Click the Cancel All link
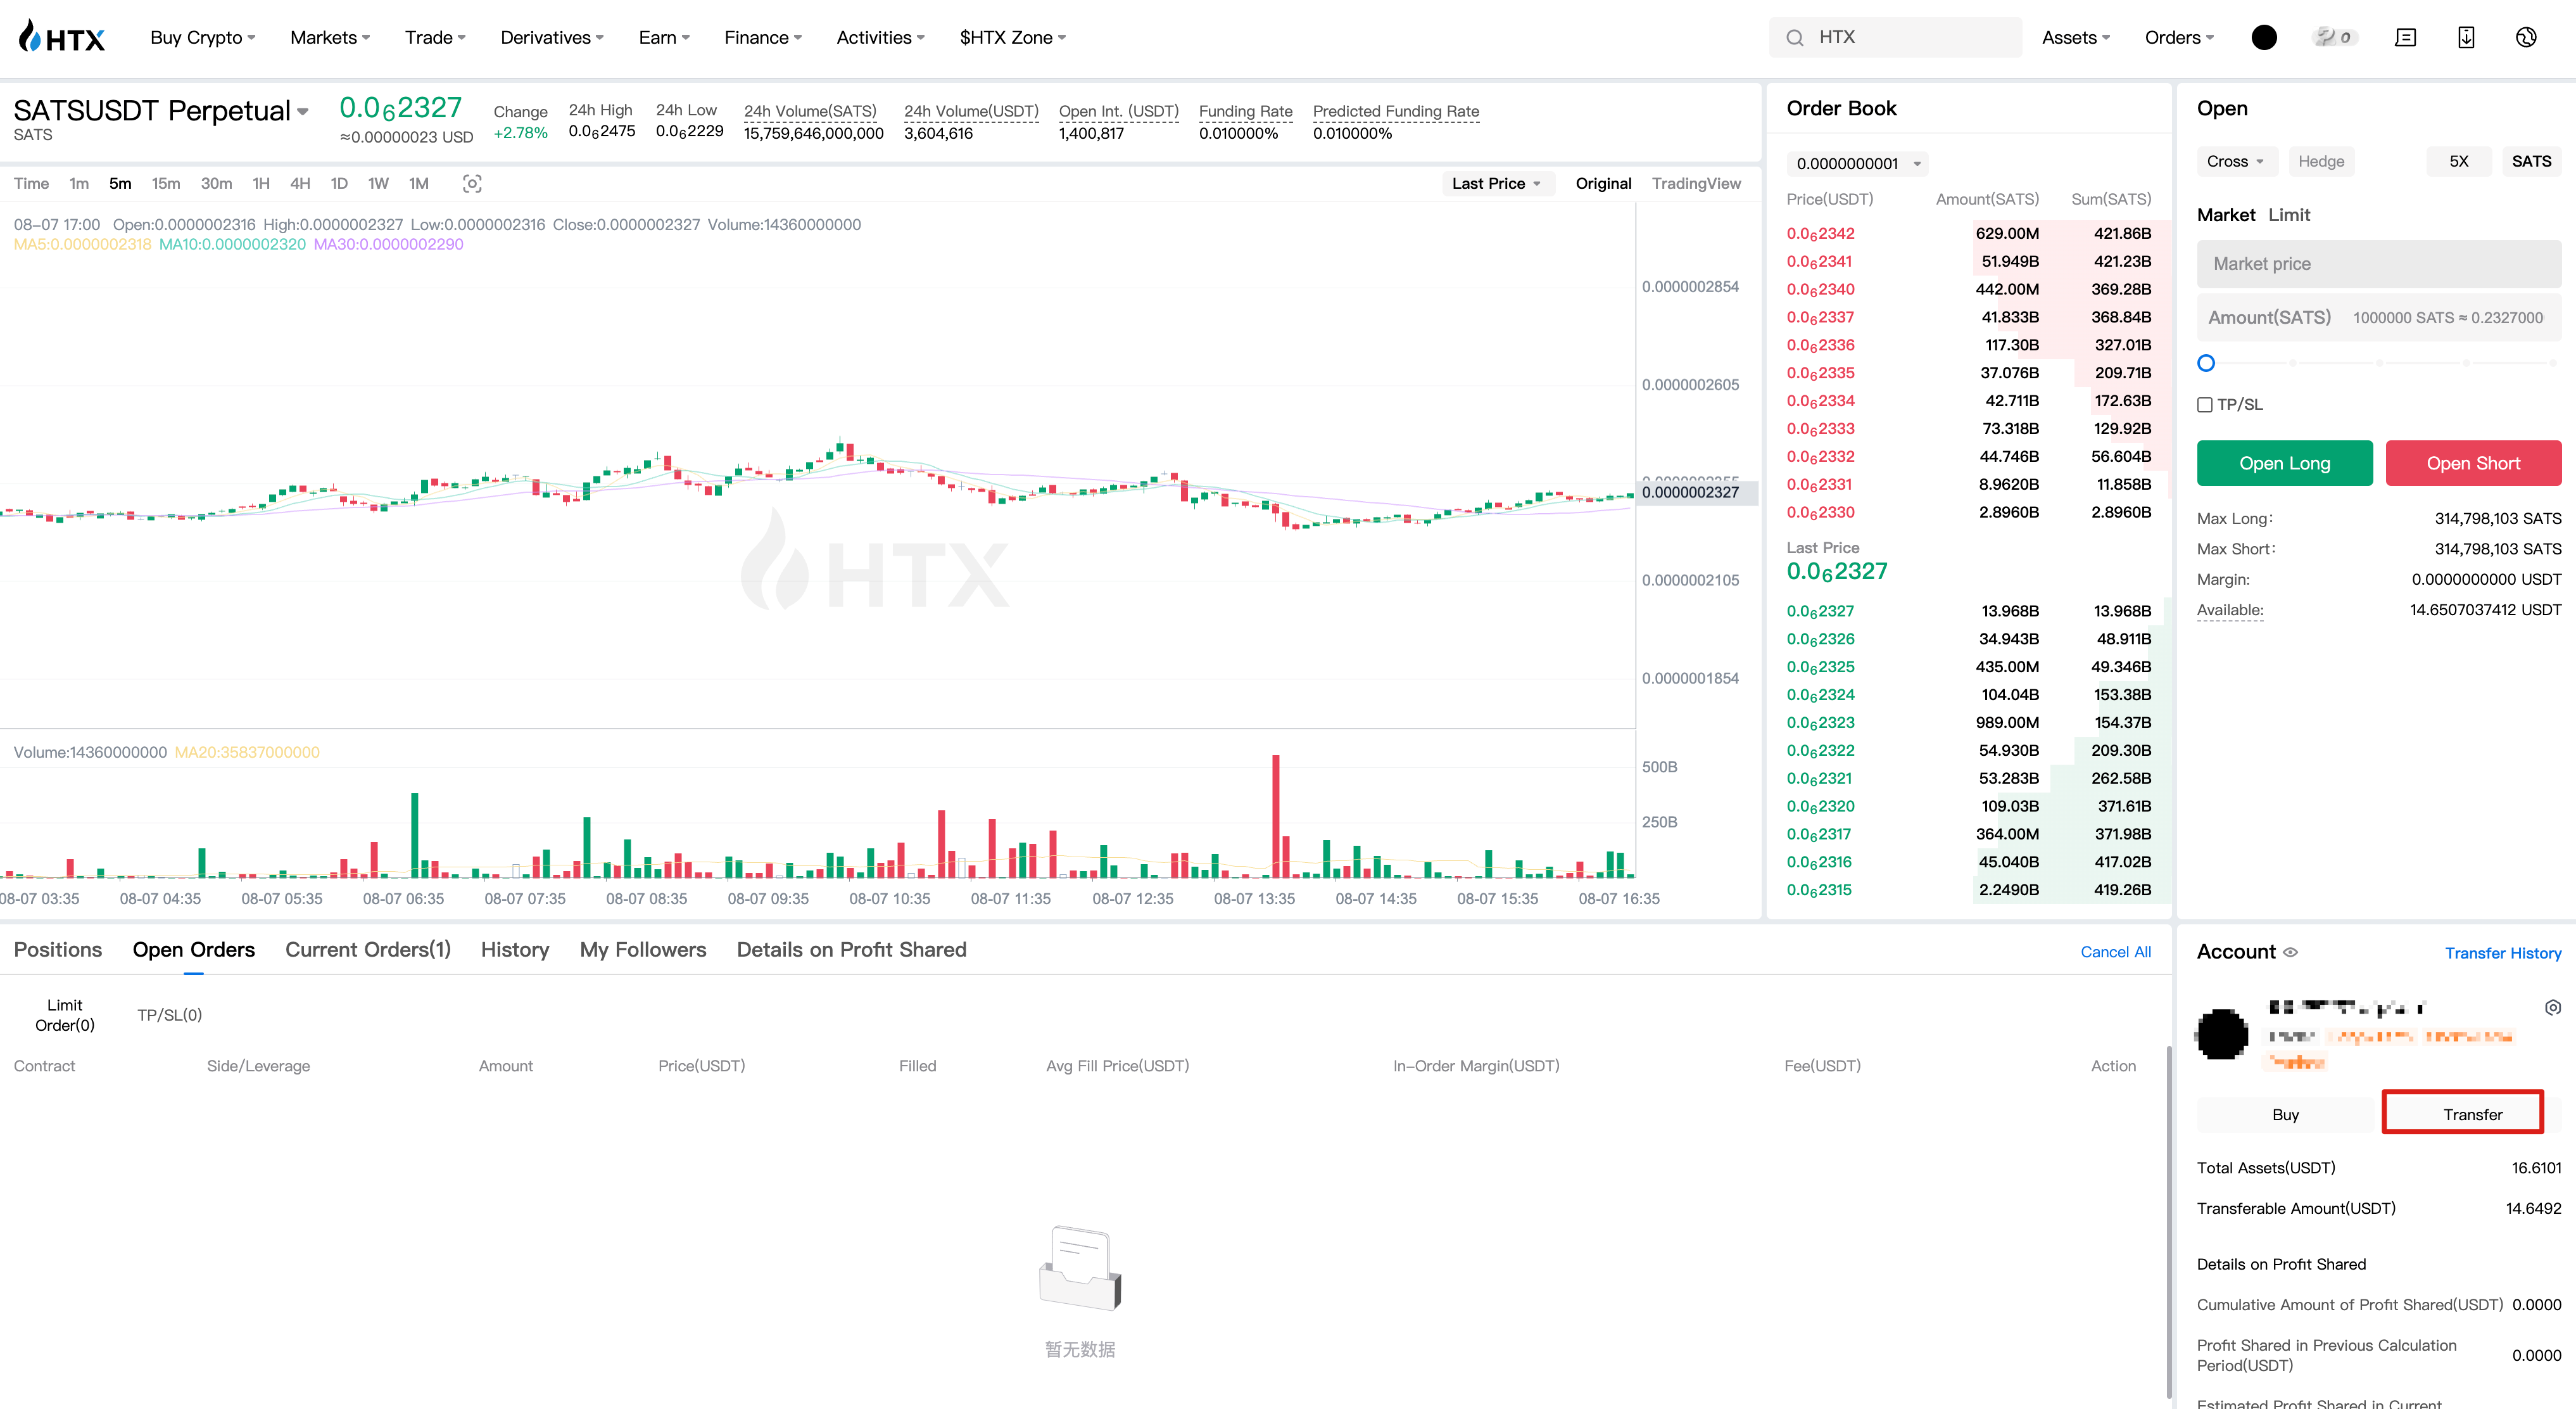This screenshot has width=2576, height=1409. pyautogui.click(x=2115, y=952)
